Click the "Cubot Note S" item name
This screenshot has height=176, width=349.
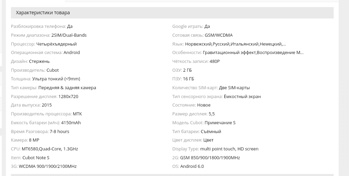click(36, 158)
